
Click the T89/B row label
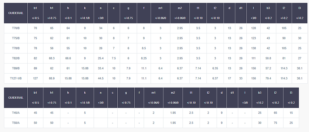click(x=16, y=68)
